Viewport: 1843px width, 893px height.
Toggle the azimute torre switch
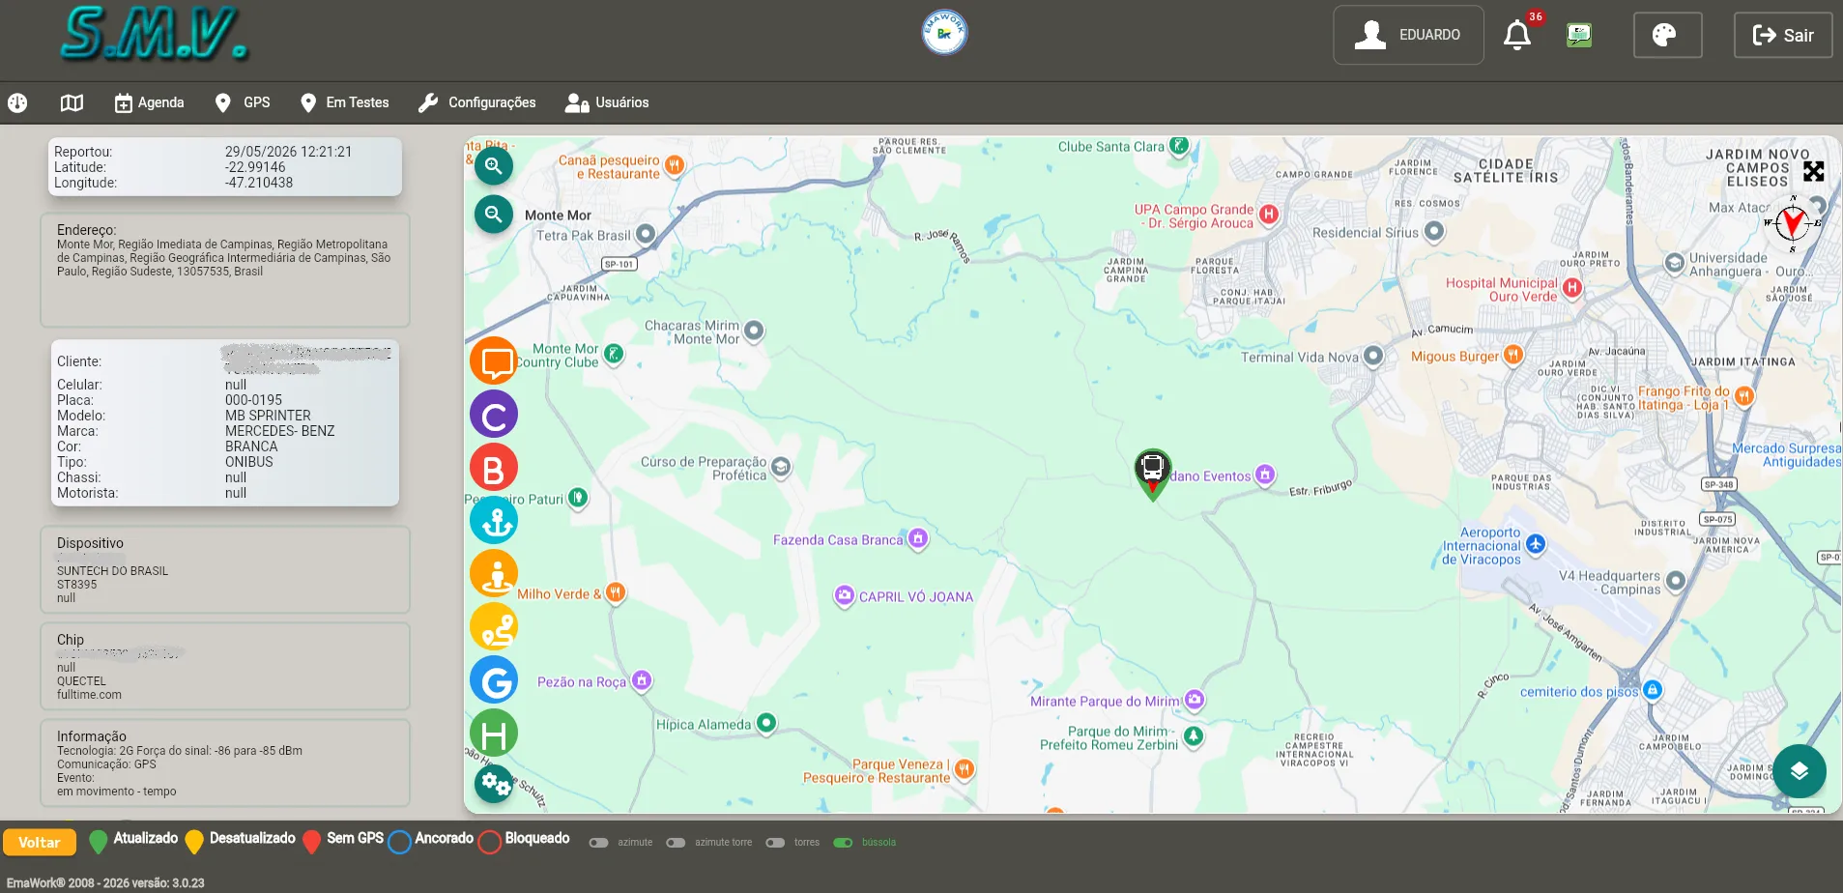click(x=676, y=843)
